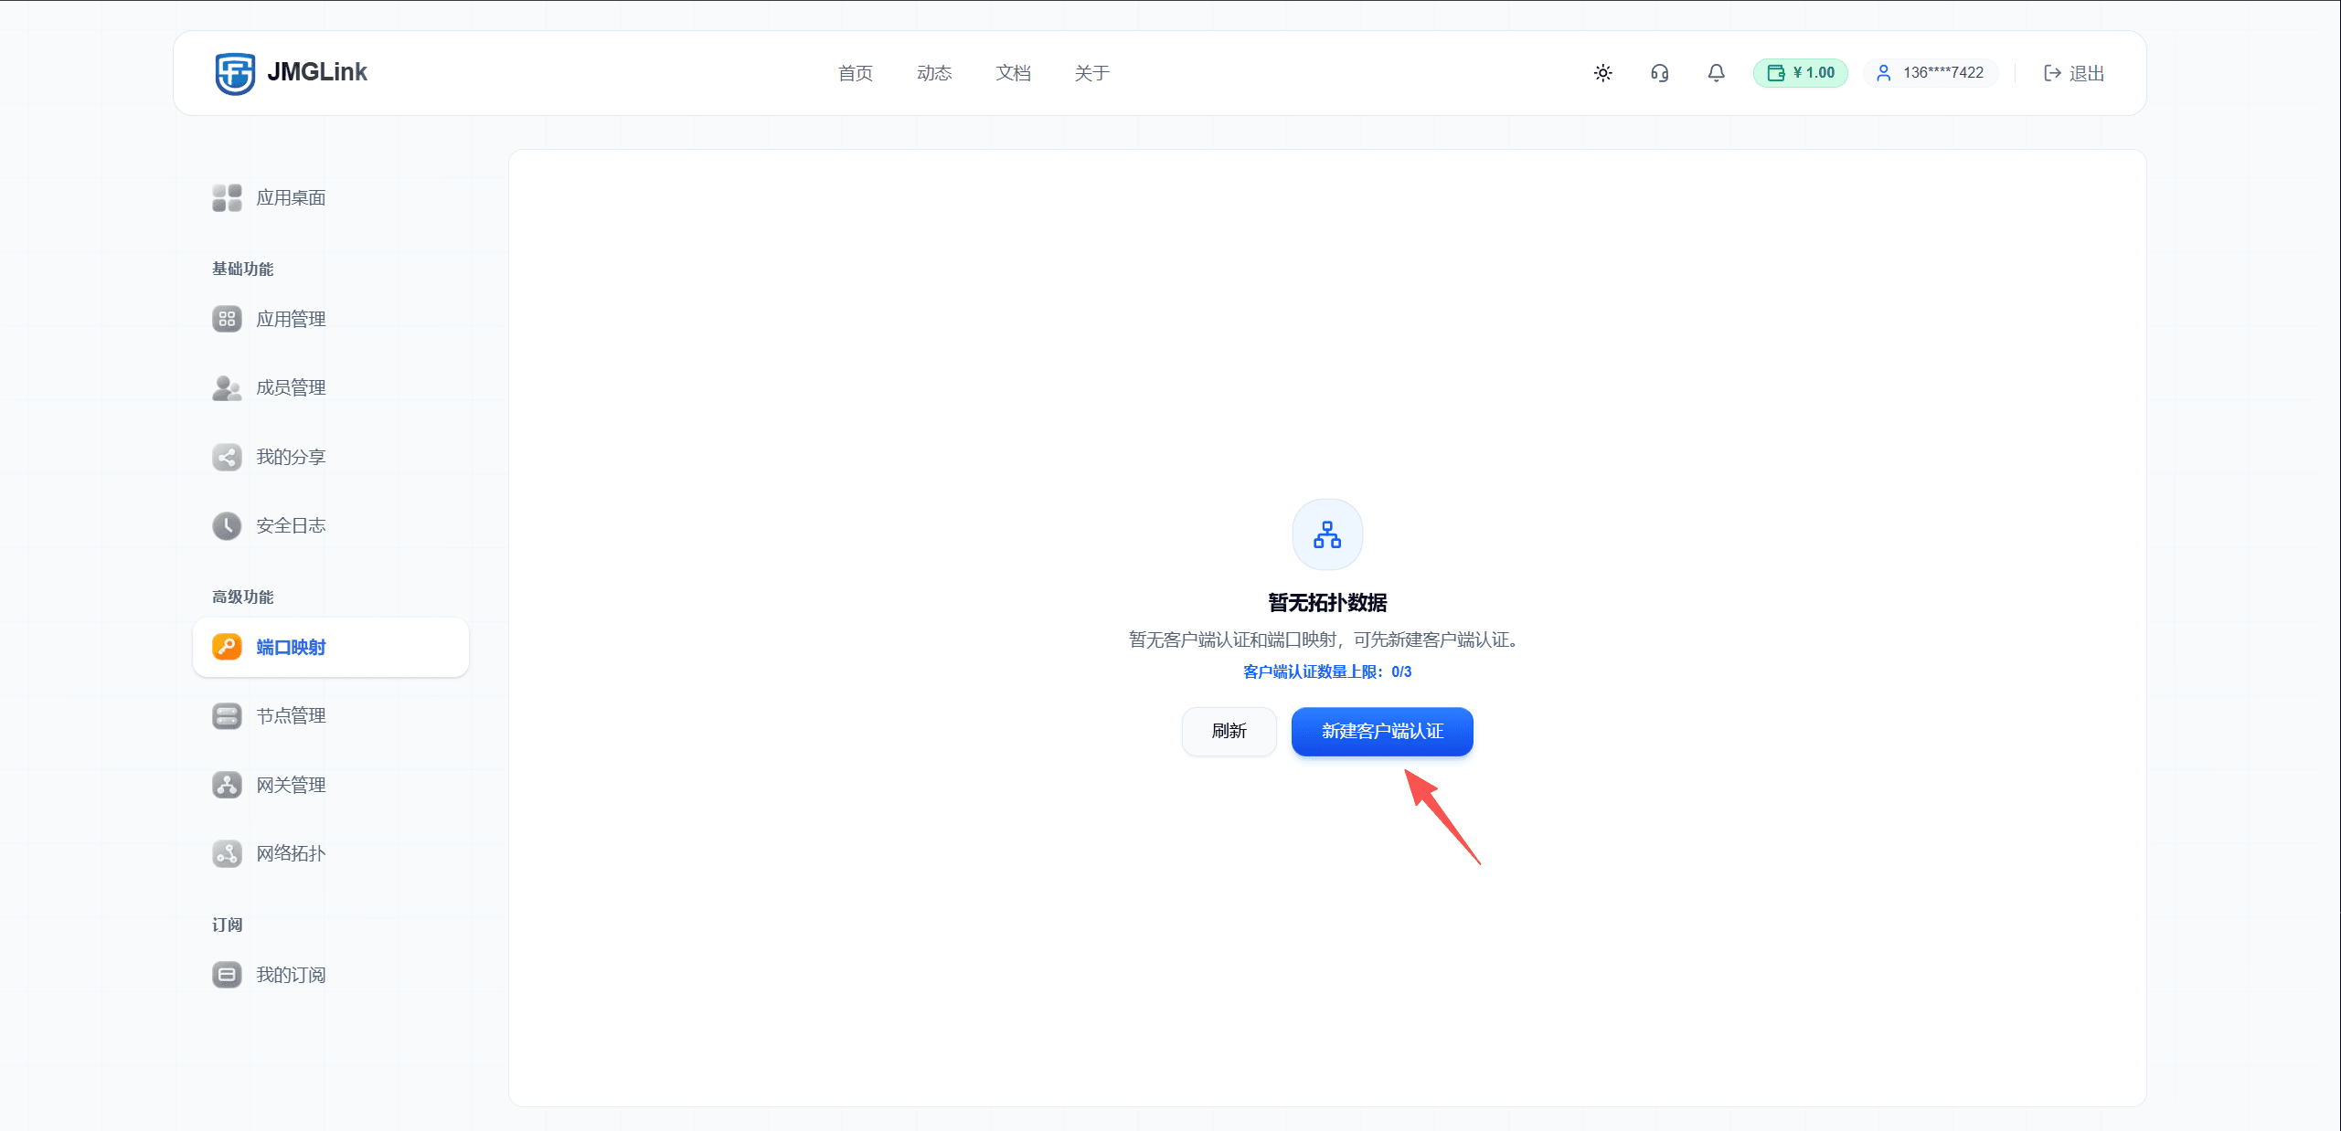Log out with the 退出 button
Image resolution: width=2341 pixels, height=1131 pixels.
[2073, 73]
